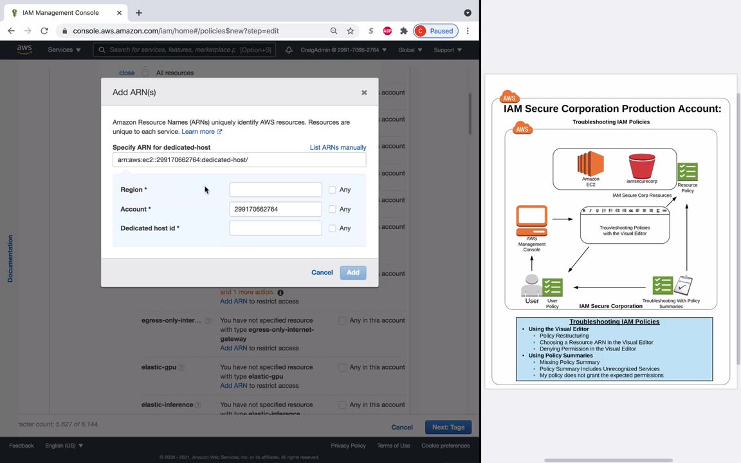Click Cancel next to Next: Tags
The width and height of the screenshot is (741, 463).
coord(401,427)
